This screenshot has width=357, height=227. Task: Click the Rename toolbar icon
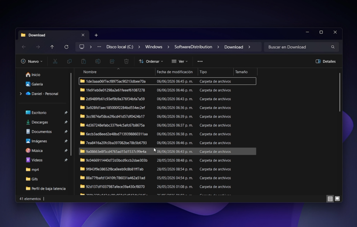pos(98,61)
